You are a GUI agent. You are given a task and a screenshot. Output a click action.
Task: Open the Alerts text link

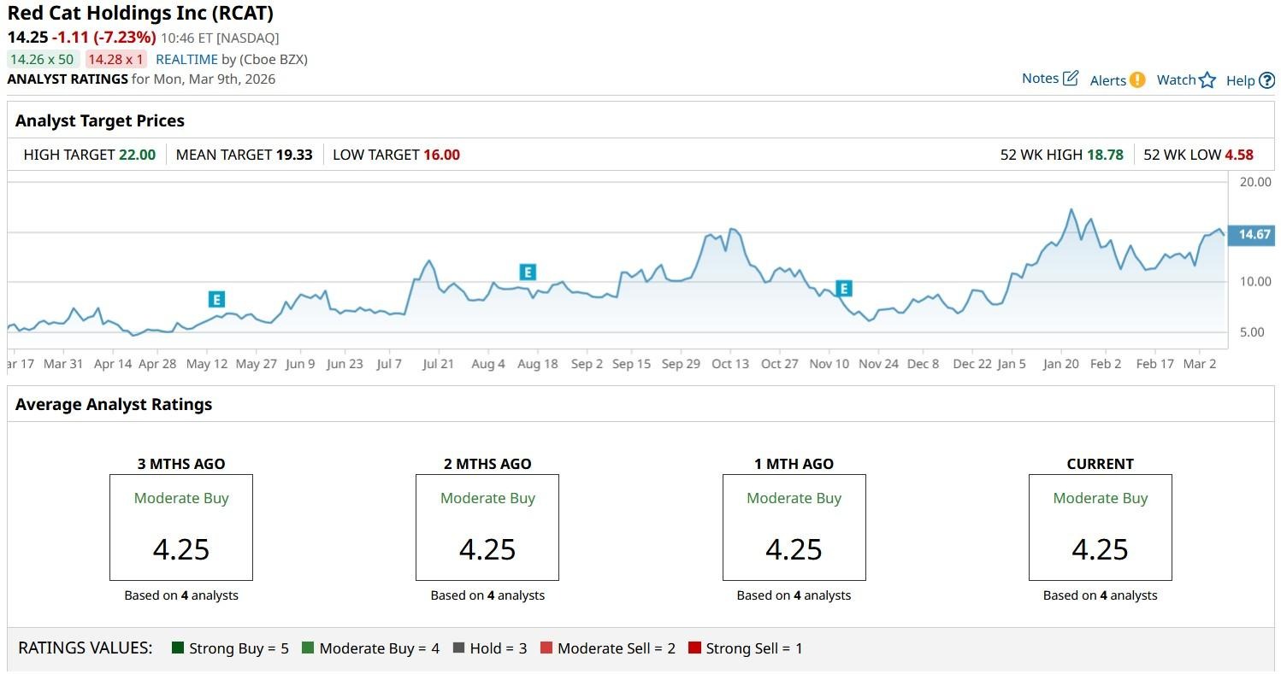click(x=1107, y=80)
